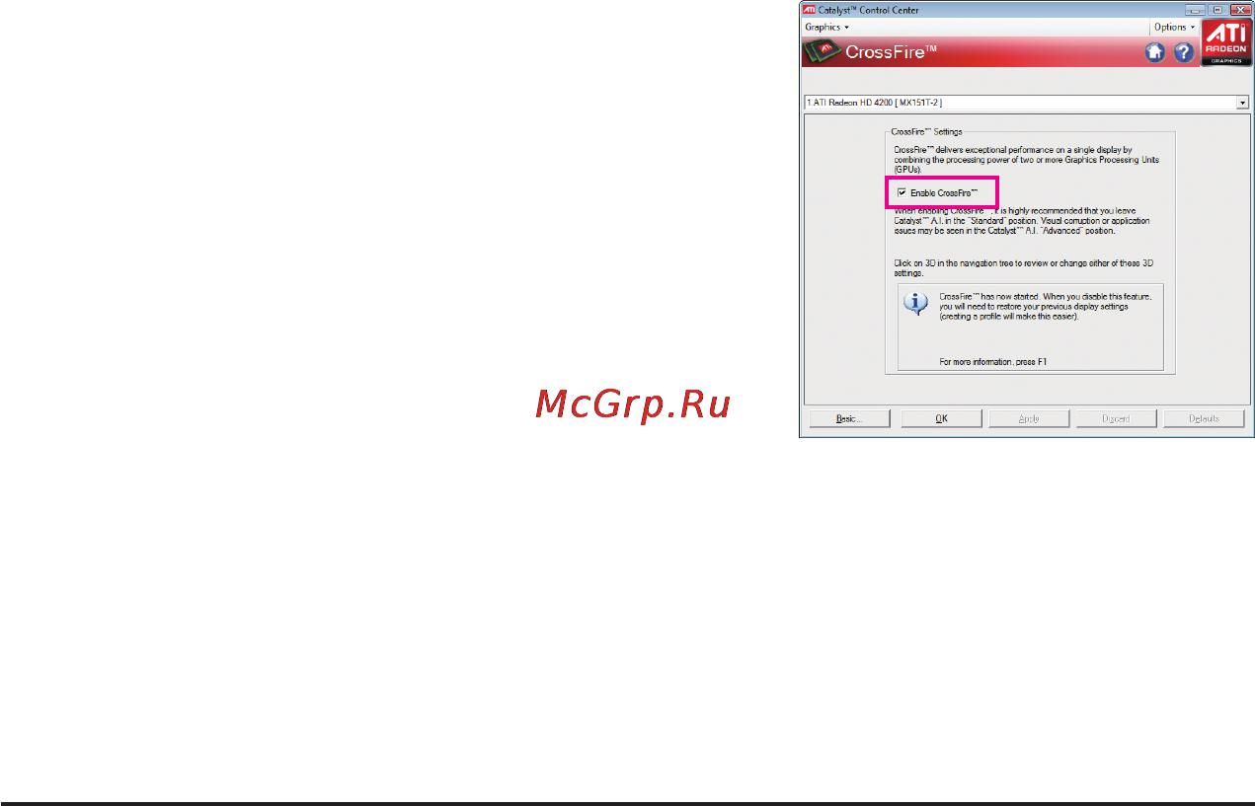Open the Graphics menu

coord(826,27)
